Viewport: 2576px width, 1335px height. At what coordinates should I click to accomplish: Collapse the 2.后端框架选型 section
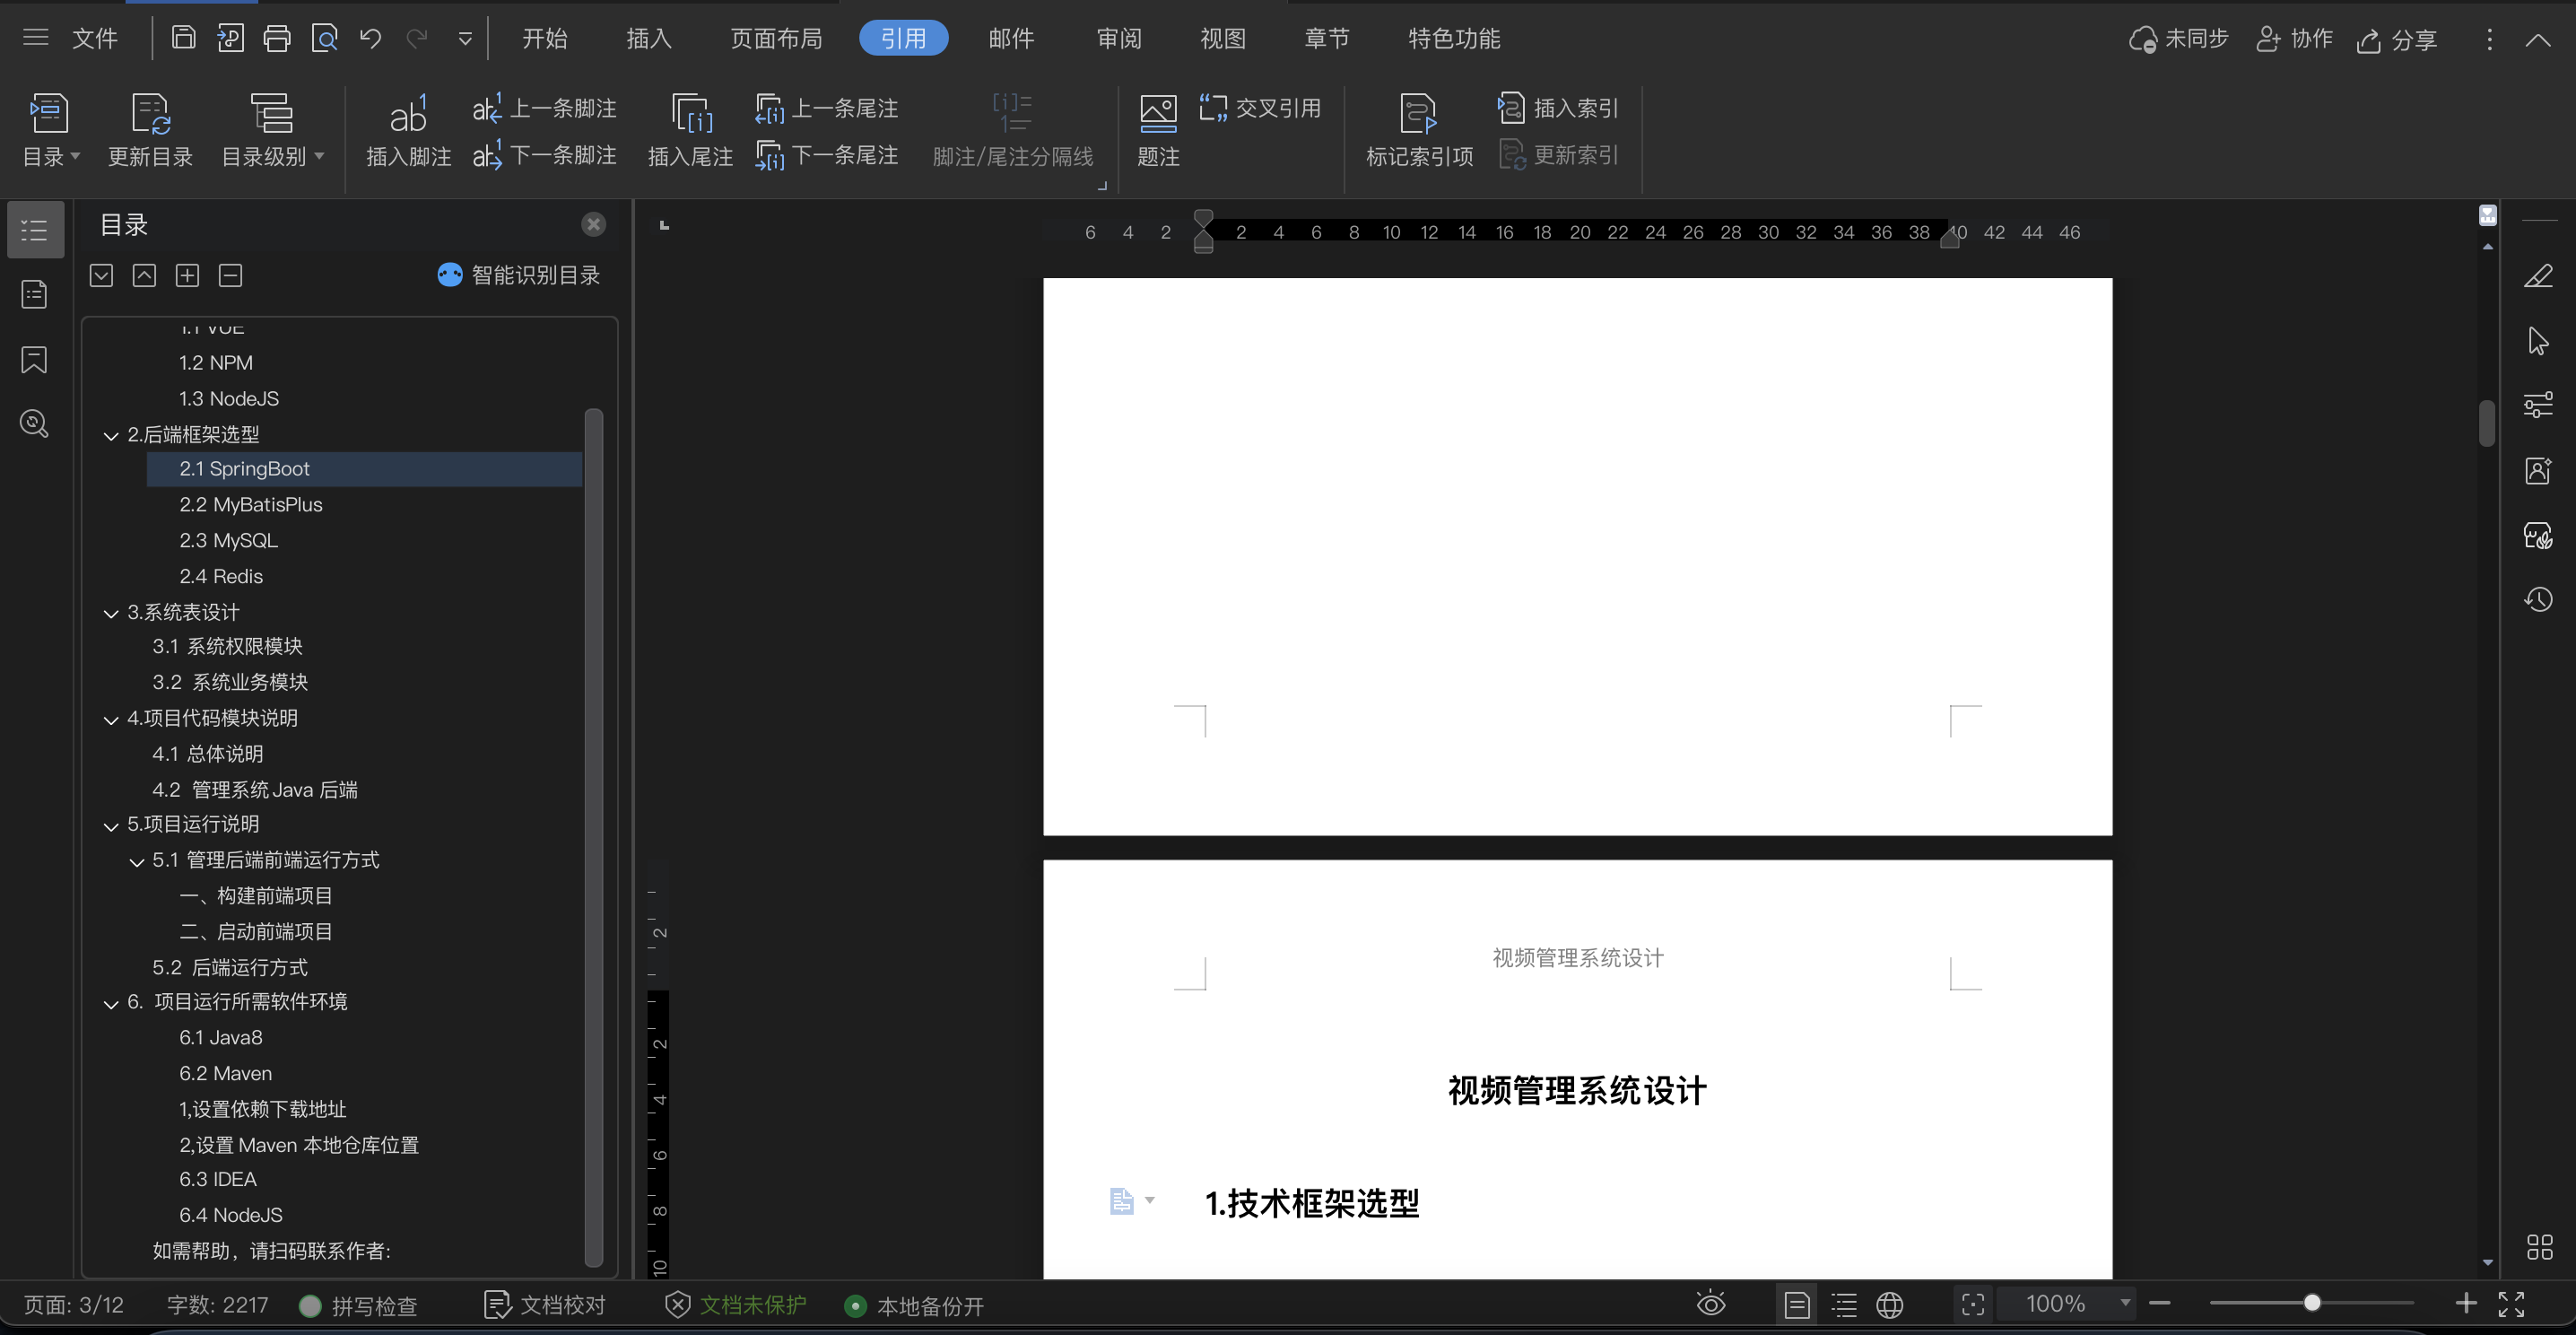pos(110,432)
